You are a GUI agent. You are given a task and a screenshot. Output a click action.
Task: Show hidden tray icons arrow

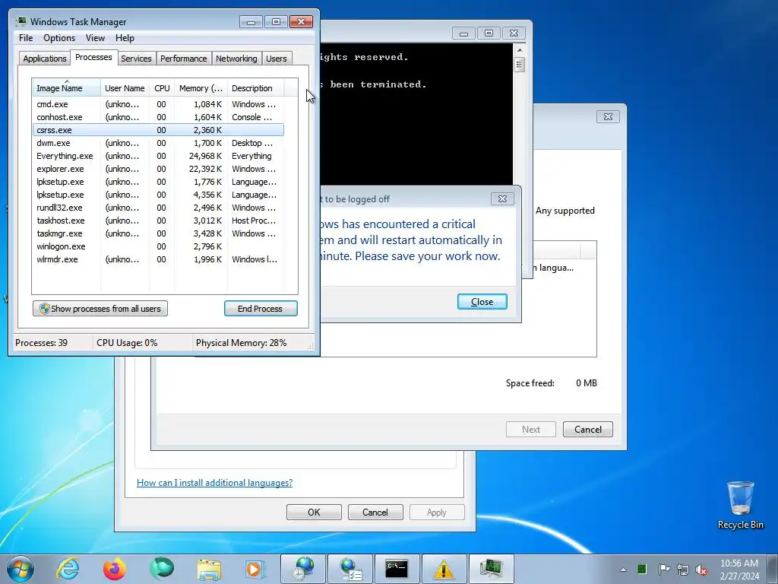pos(623,570)
